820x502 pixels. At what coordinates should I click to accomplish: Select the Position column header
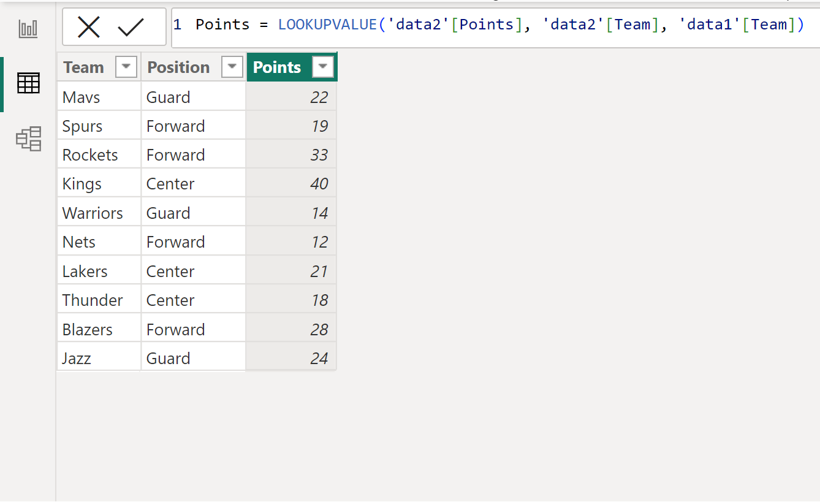tap(194, 67)
